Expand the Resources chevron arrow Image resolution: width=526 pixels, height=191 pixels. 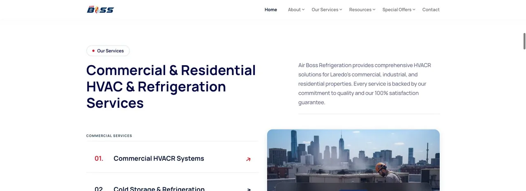[x=374, y=9]
